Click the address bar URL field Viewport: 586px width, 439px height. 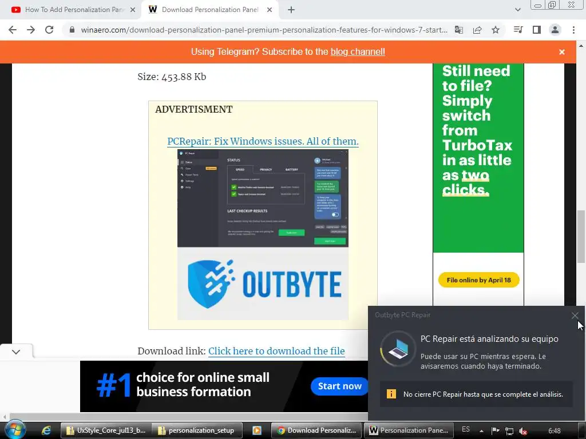[x=264, y=30]
